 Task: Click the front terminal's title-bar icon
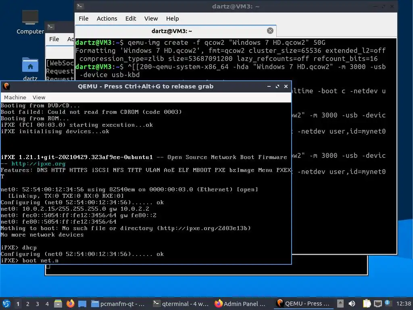coord(80,6)
